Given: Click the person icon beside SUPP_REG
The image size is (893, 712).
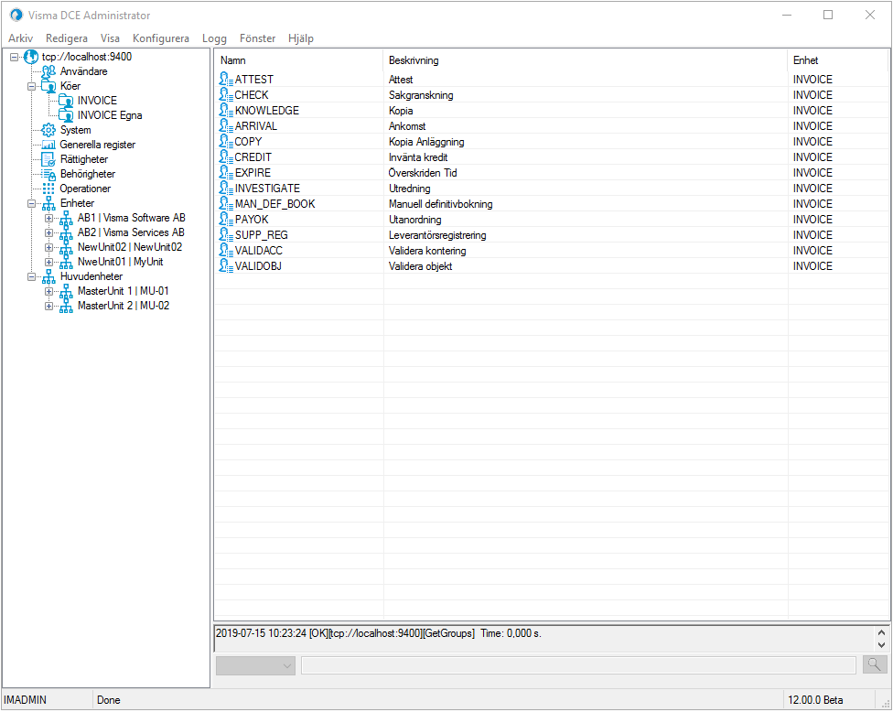Looking at the screenshot, I should [224, 234].
